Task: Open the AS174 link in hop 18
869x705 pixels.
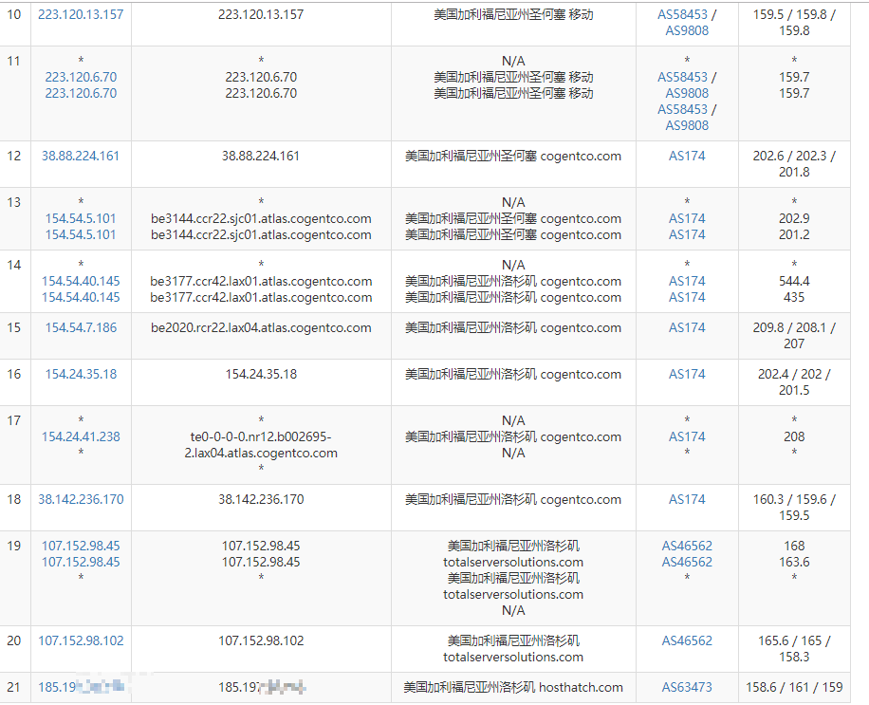Action: click(687, 499)
